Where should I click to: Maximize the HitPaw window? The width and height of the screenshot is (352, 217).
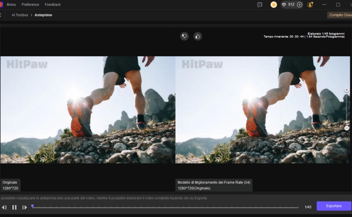pyautogui.click(x=338, y=4)
